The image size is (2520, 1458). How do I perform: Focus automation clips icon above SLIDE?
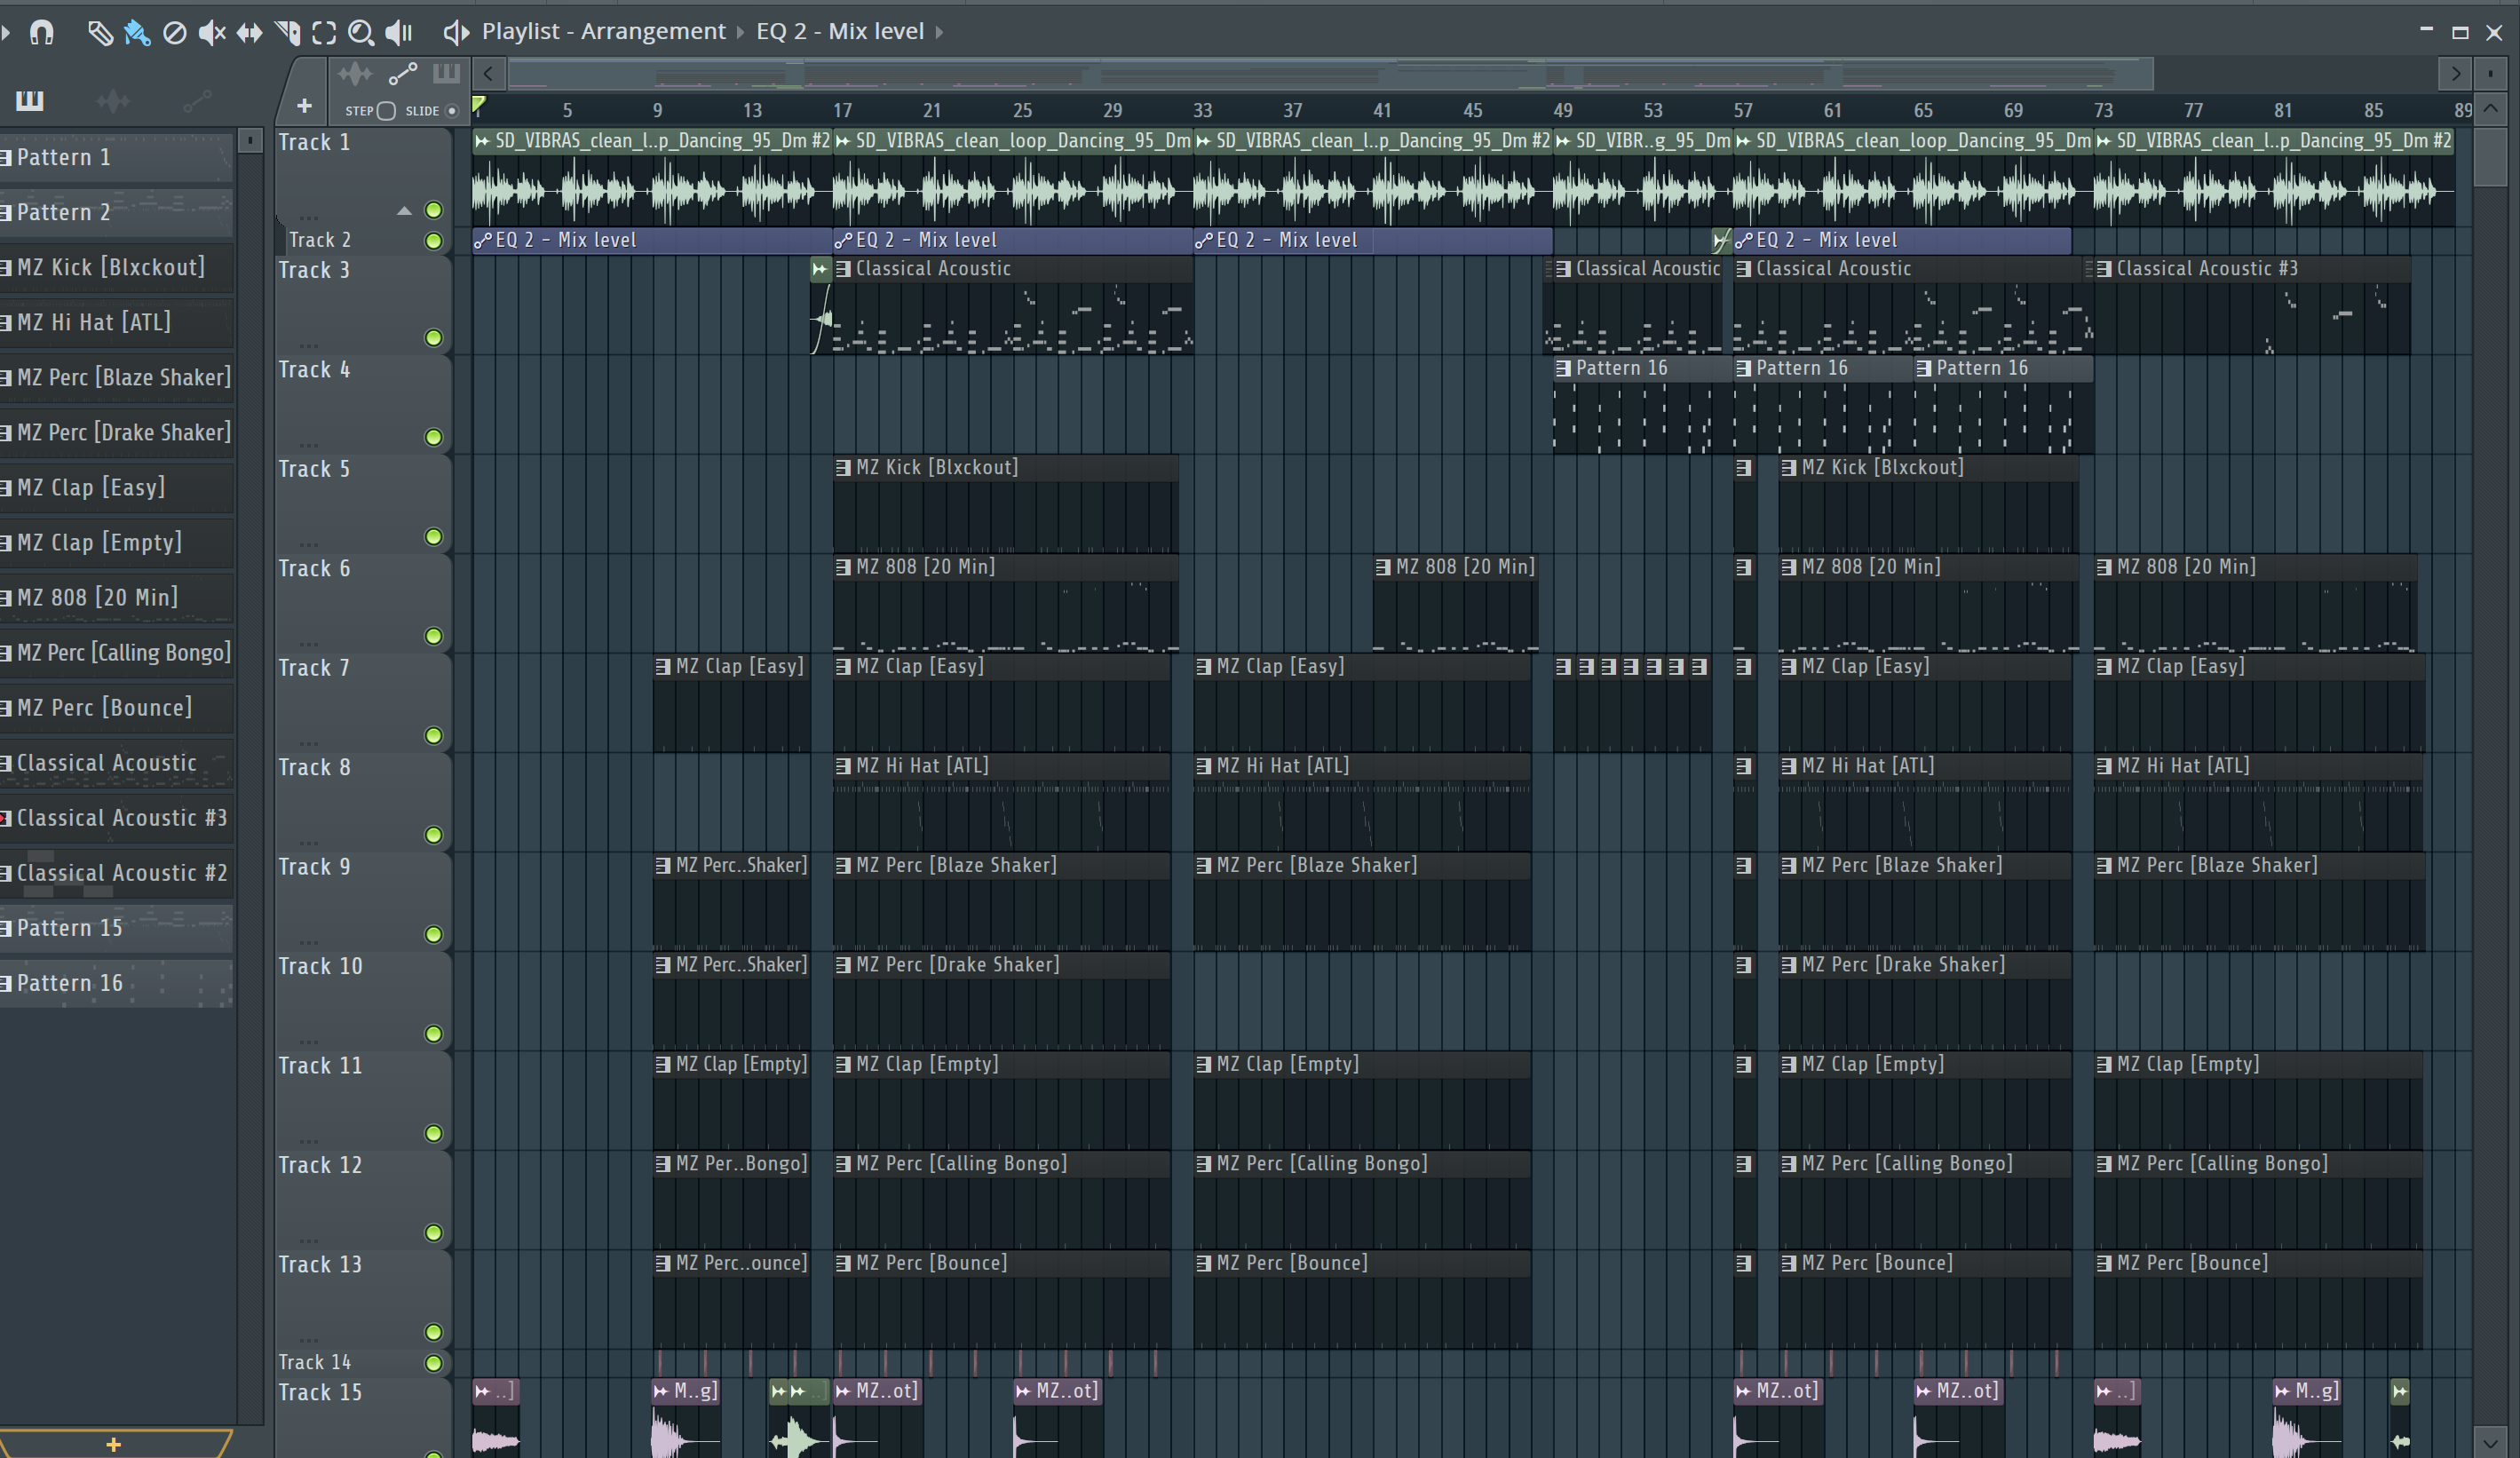coord(402,74)
